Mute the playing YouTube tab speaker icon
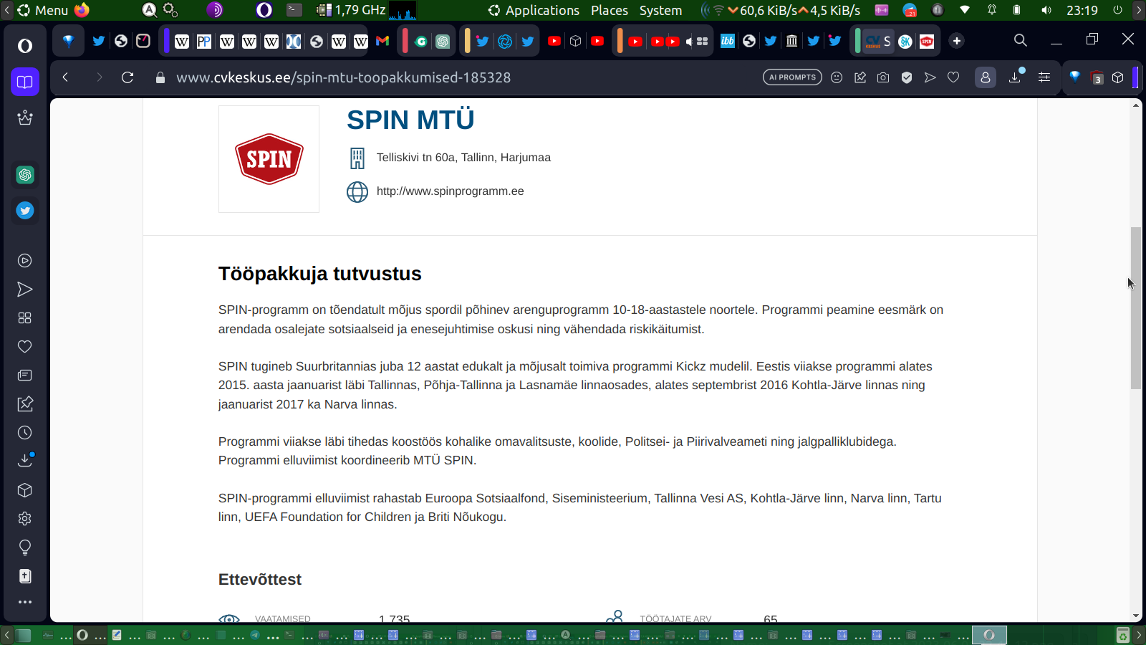 (689, 42)
